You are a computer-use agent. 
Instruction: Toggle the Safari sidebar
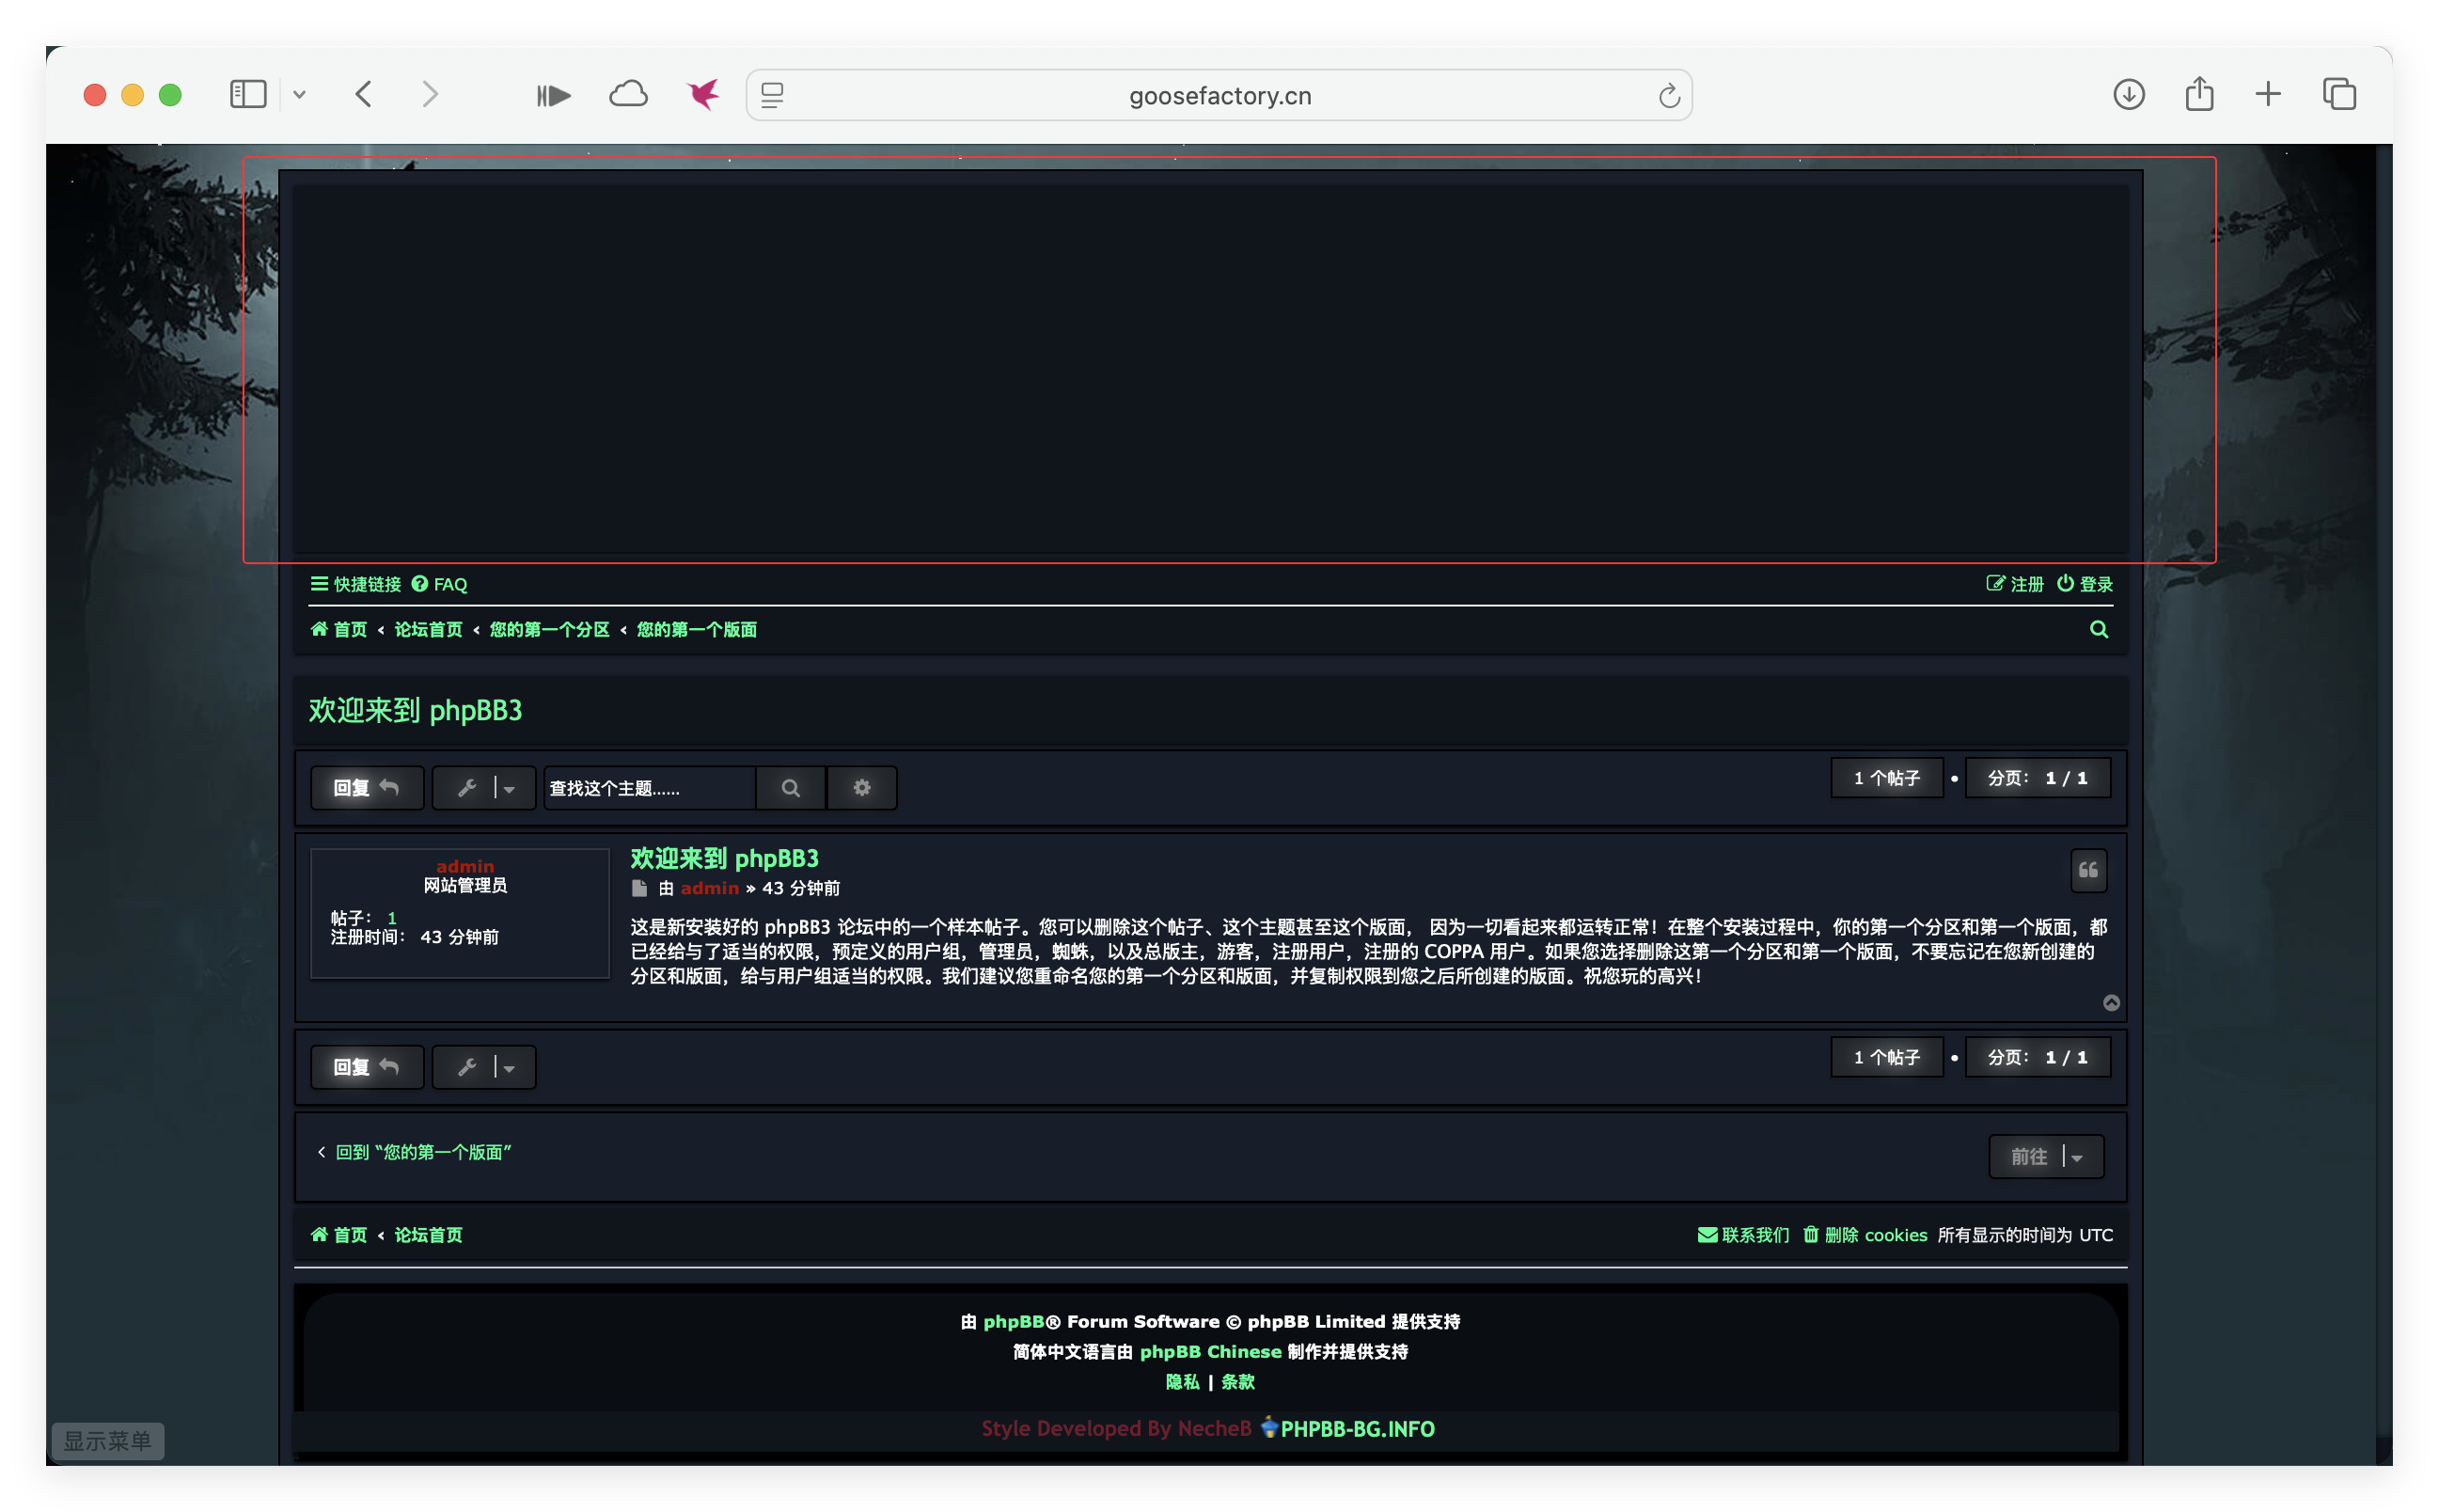tap(248, 95)
